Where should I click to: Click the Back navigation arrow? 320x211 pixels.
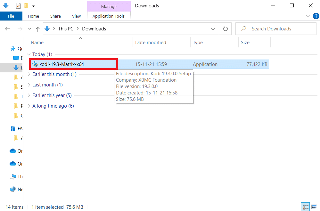coord(8,29)
